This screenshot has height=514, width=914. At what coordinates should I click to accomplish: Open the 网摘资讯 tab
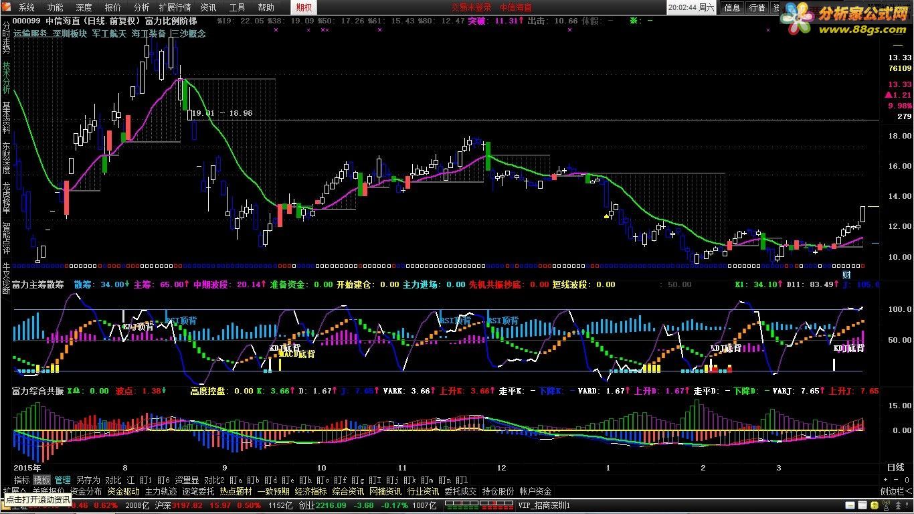[x=385, y=491]
